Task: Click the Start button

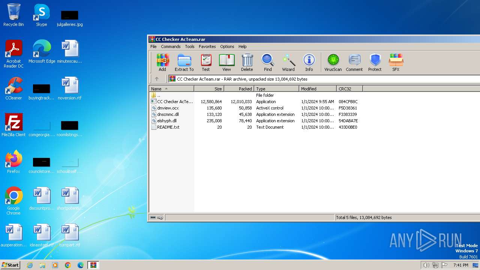Action: click(10, 265)
